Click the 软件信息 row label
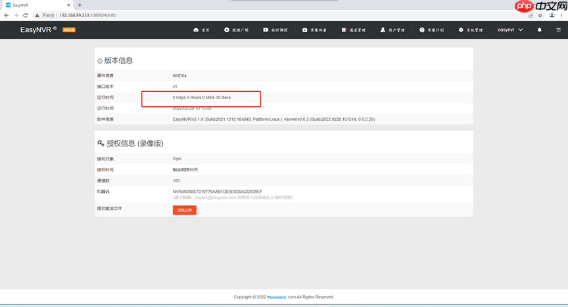The height and width of the screenshot is (307, 568). 105,119
